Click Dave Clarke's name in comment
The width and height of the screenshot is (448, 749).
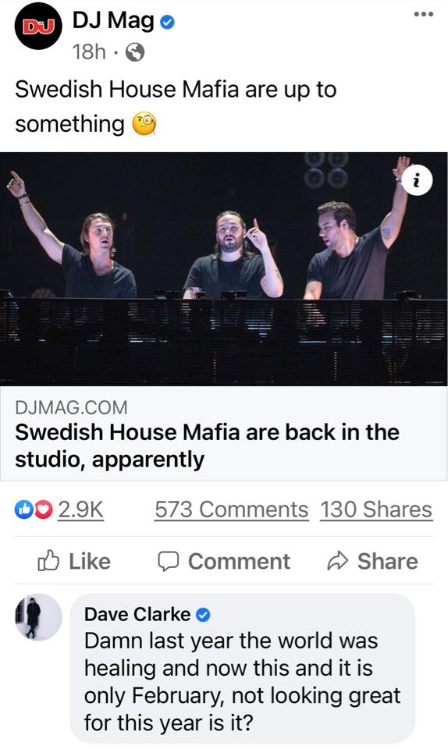tap(137, 614)
